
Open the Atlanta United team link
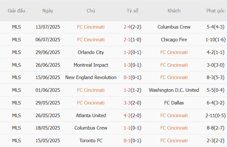pyautogui.click(x=91, y=116)
